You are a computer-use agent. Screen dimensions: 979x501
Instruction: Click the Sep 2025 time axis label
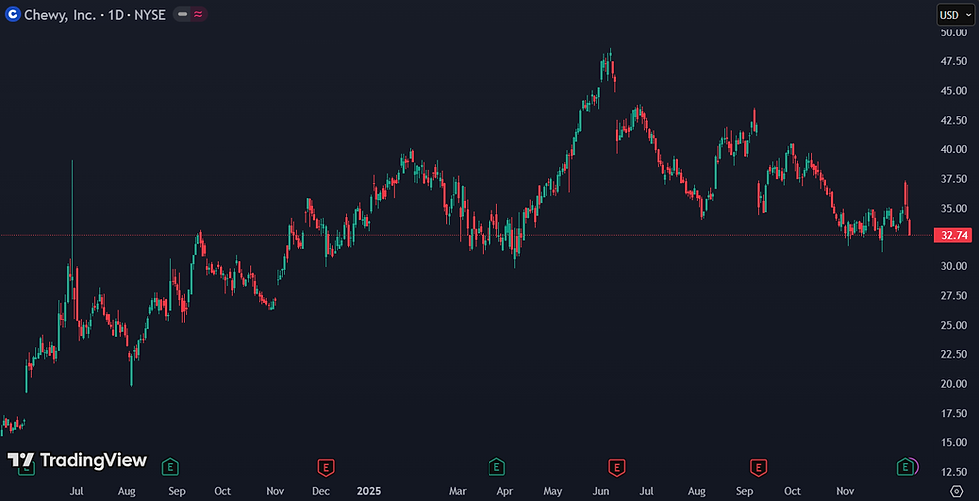(744, 491)
